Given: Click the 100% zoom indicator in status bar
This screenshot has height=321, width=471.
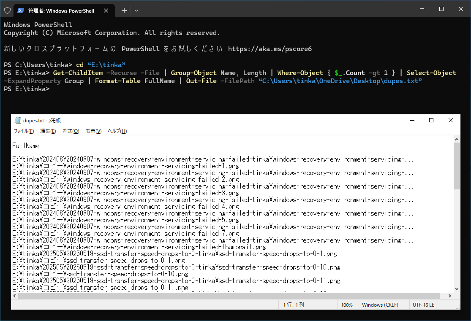Looking at the screenshot, I should tap(347, 305).
